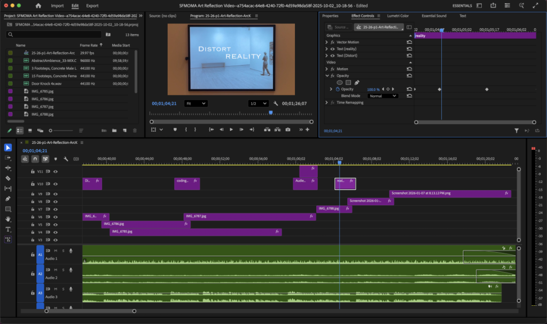
Task: Switch to Essential Sound tab
Action: (434, 15)
